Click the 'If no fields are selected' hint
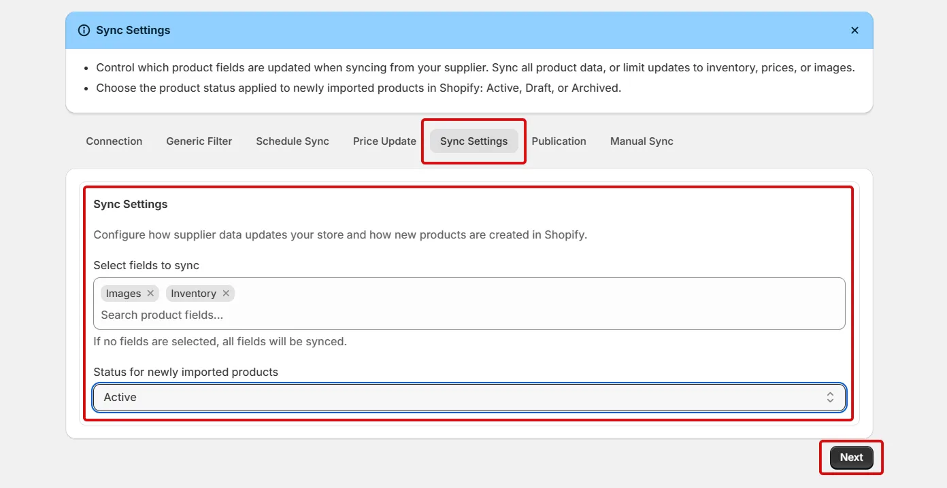 (x=220, y=342)
